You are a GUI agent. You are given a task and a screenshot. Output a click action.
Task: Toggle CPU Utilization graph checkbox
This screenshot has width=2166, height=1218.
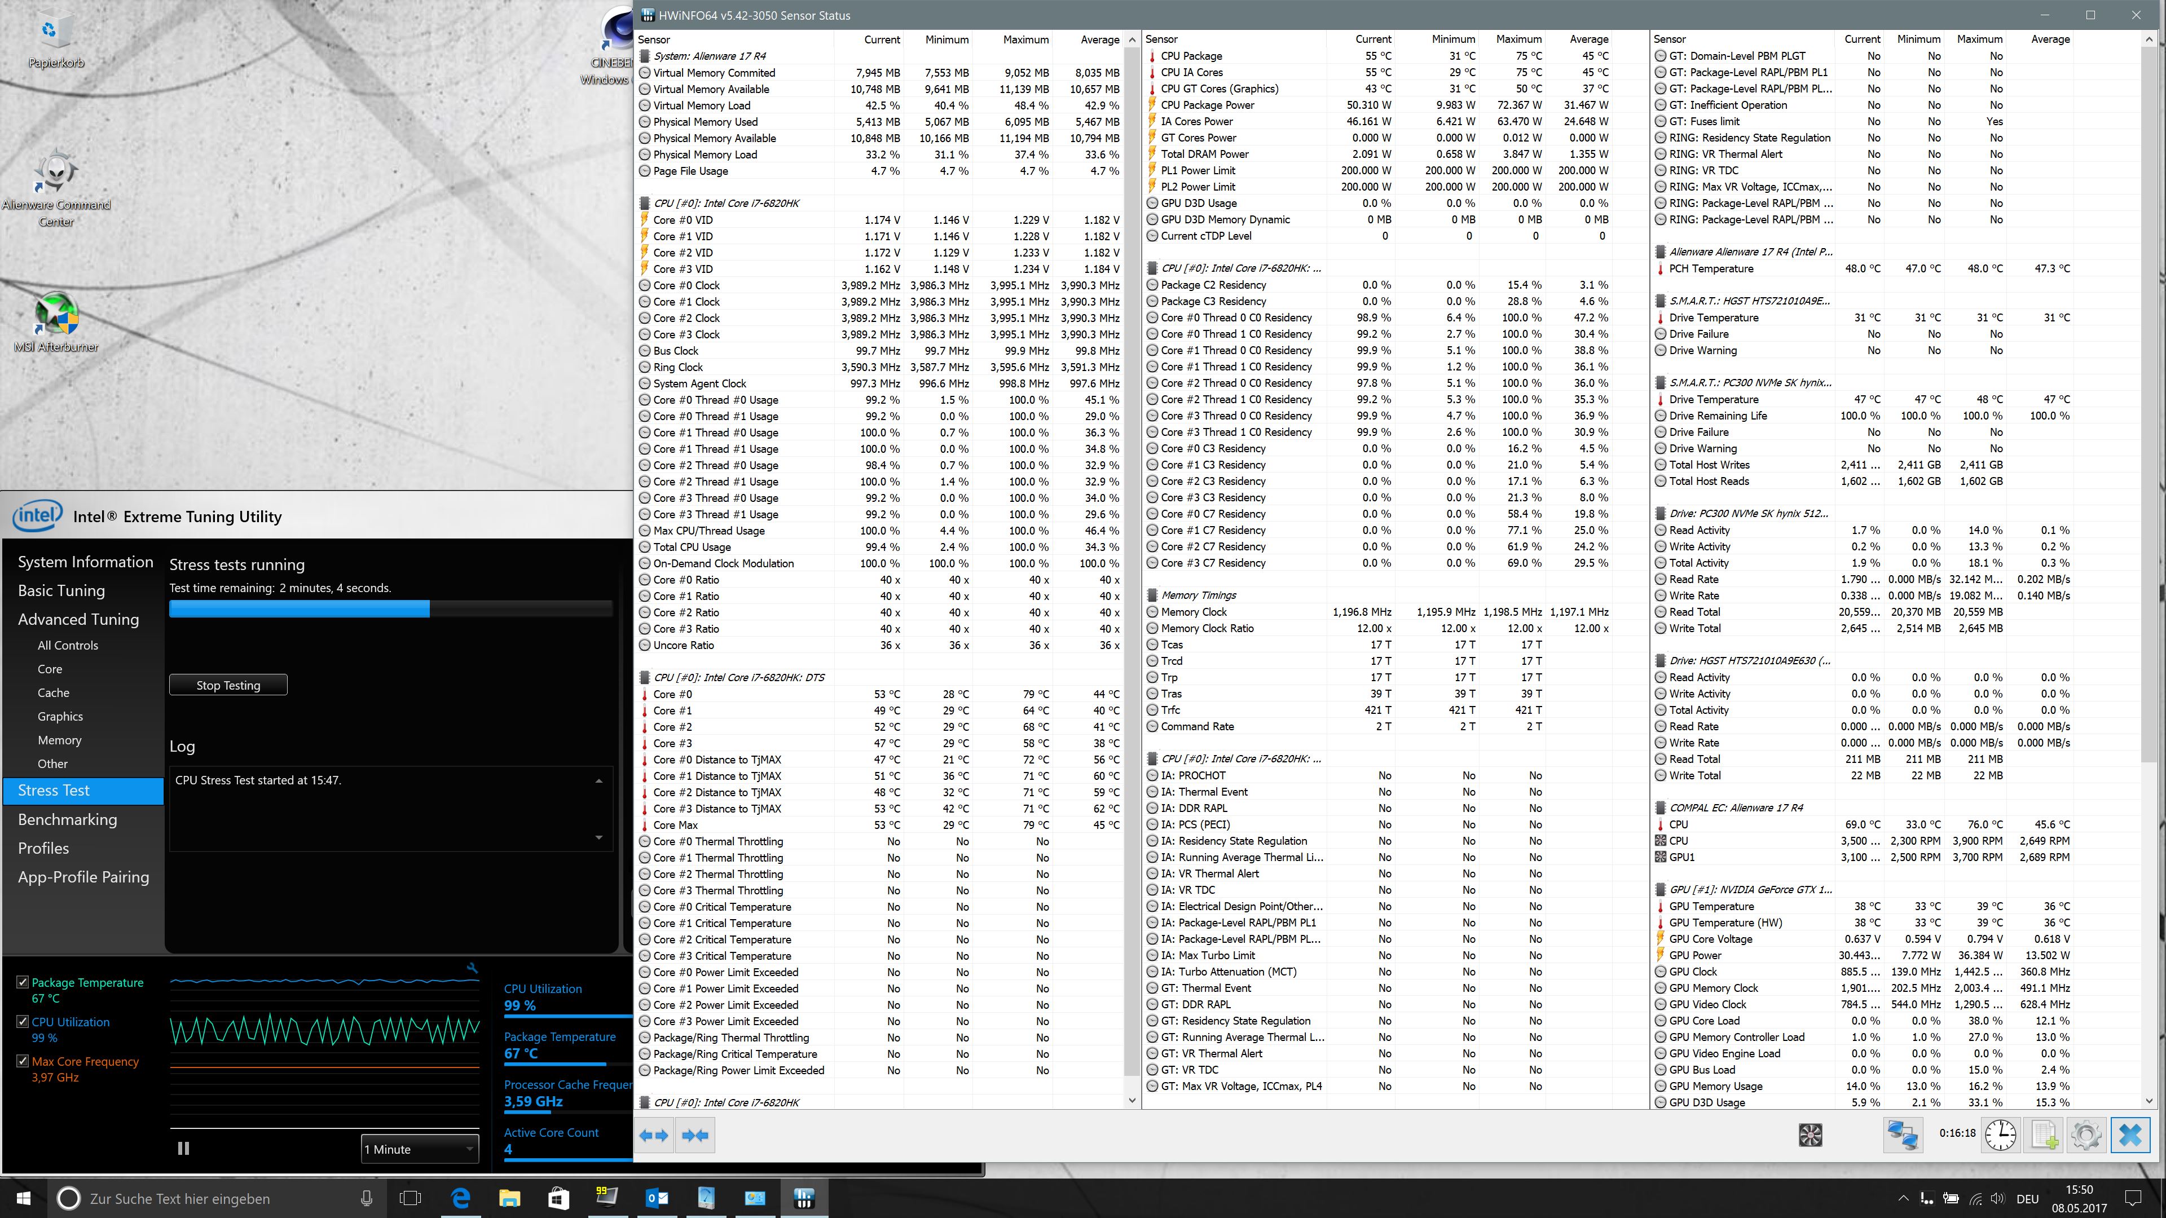[x=23, y=1021]
